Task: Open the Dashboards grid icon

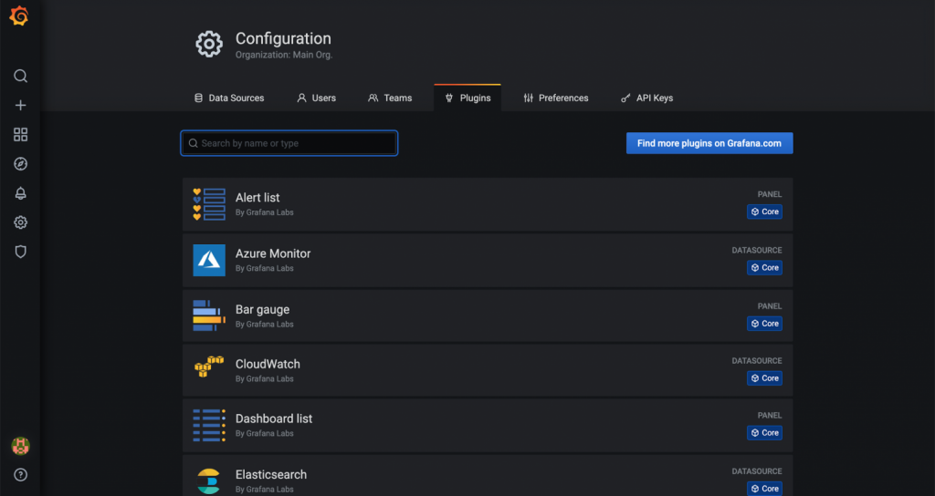Action: point(20,135)
